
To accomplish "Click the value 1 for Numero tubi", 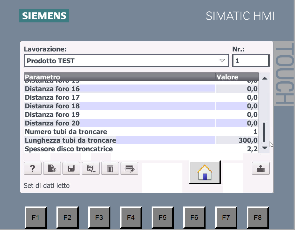I will pos(255,132).
